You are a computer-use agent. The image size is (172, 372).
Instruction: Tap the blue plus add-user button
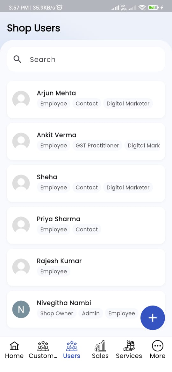click(x=153, y=318)
